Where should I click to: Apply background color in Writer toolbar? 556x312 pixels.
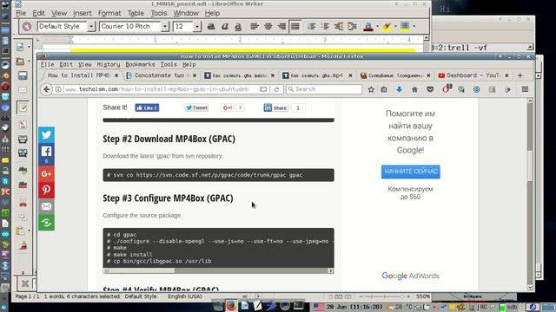(405, 27)
